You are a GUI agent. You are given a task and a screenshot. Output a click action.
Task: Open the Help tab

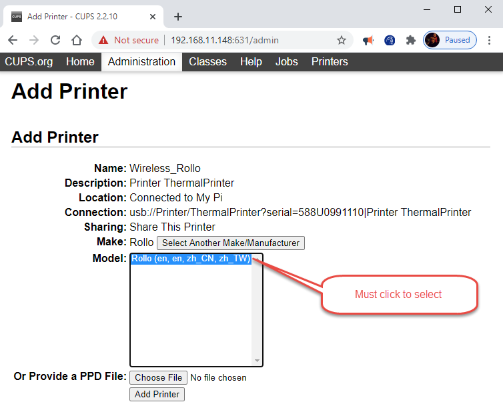[x=251, y=61]
